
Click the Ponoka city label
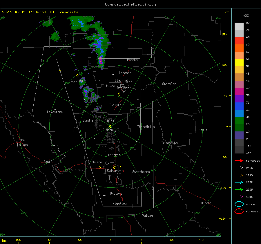[132, 60]
